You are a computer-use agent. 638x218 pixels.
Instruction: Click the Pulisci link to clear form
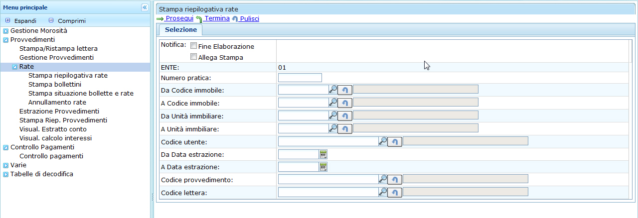(249, 18)
